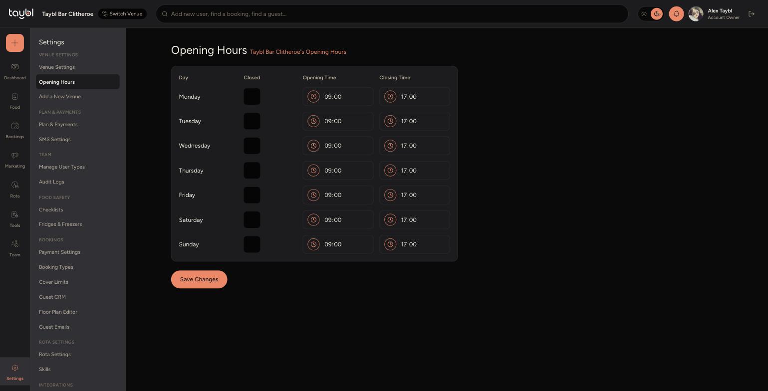Mark Saturday as closed
Image resolution: width=768 pixels, height=391 pixels.
(x=252, y=220)
